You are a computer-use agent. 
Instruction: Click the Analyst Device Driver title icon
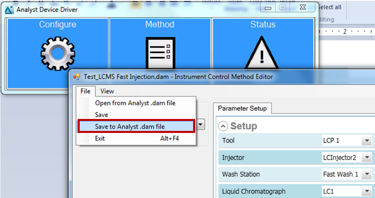10,10
